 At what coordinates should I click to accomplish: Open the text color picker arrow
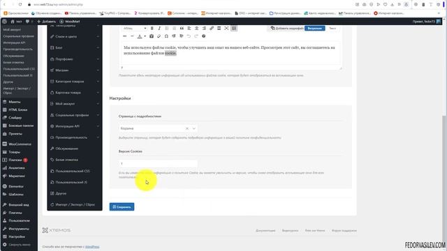click(x=145, y=36)
